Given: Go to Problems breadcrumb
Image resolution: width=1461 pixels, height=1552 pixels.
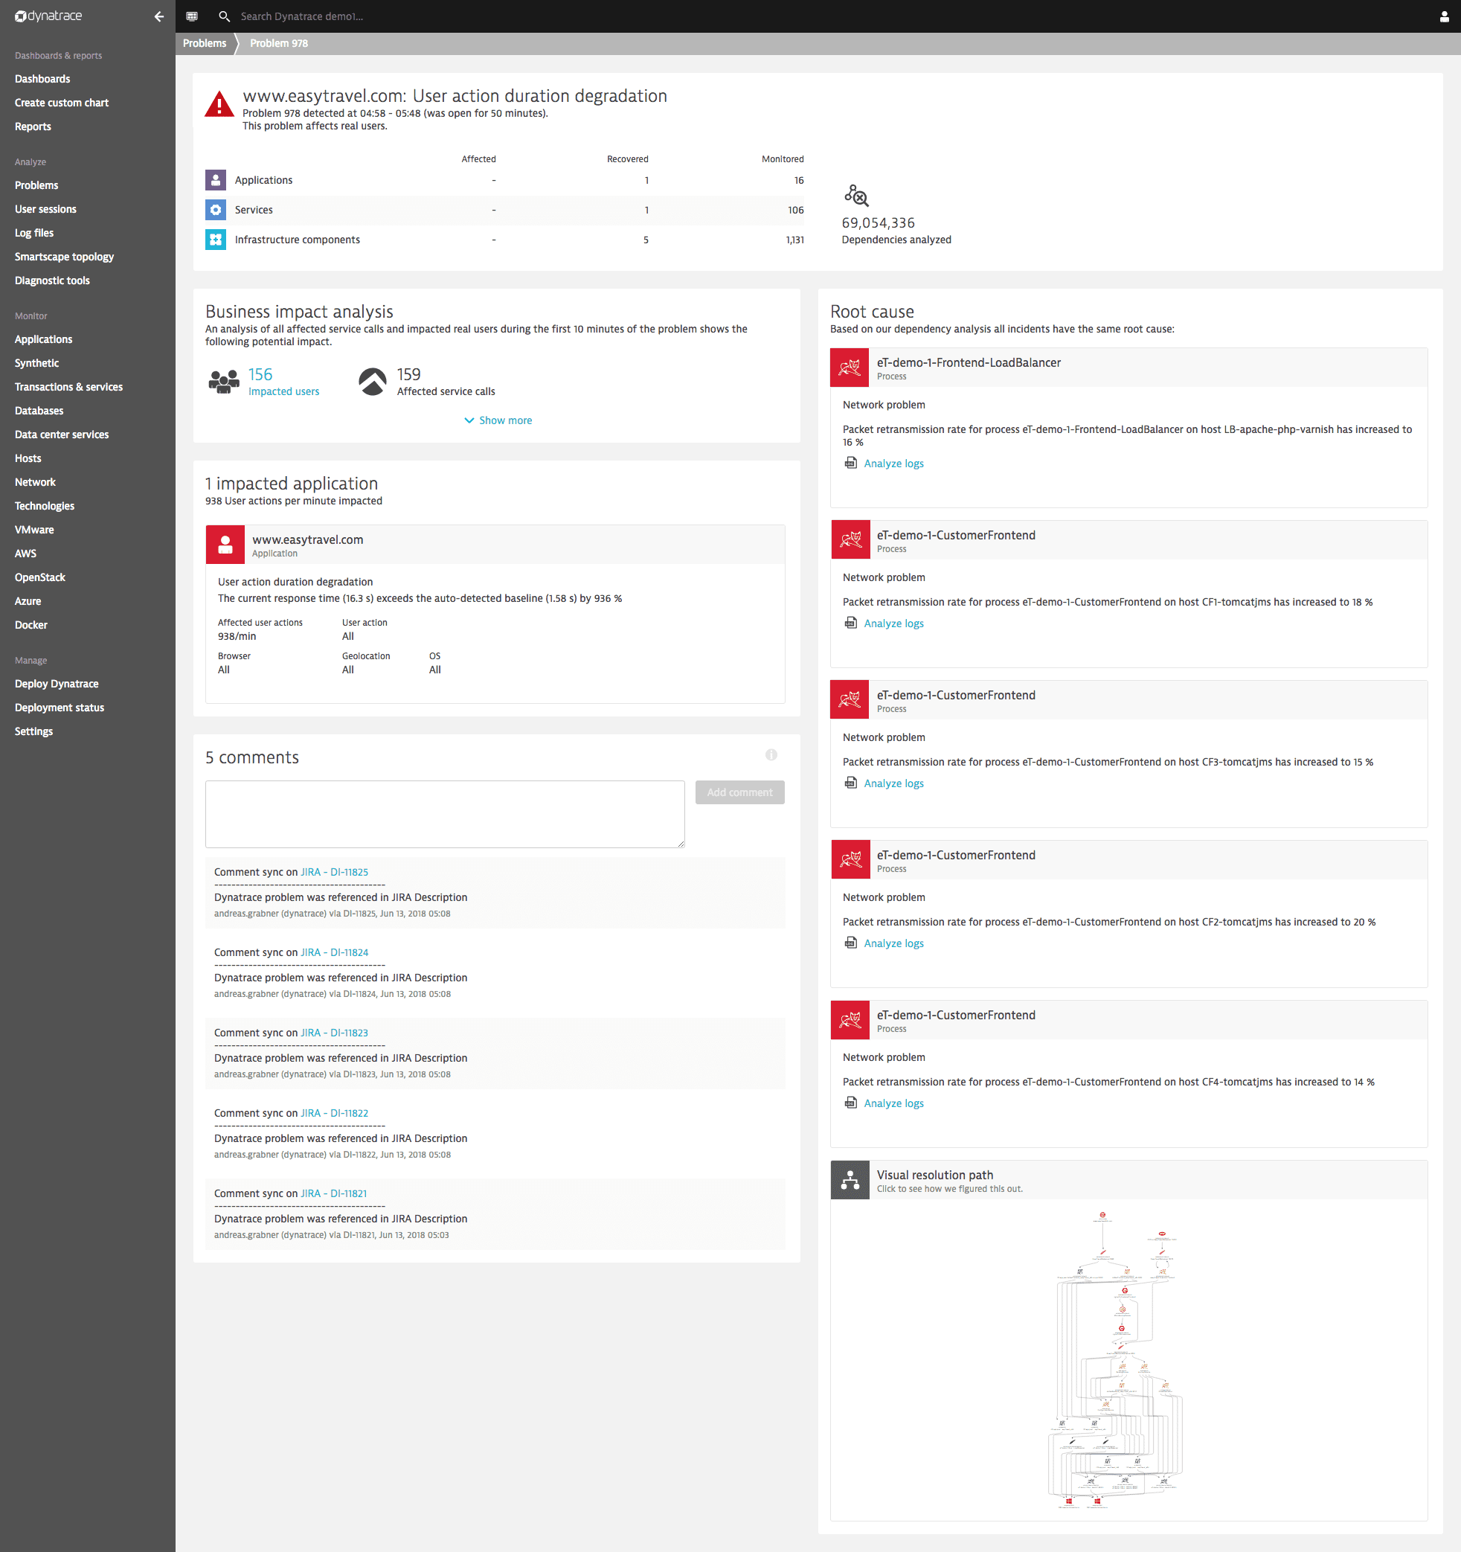Looking at the screenshot, I should 205,44.
